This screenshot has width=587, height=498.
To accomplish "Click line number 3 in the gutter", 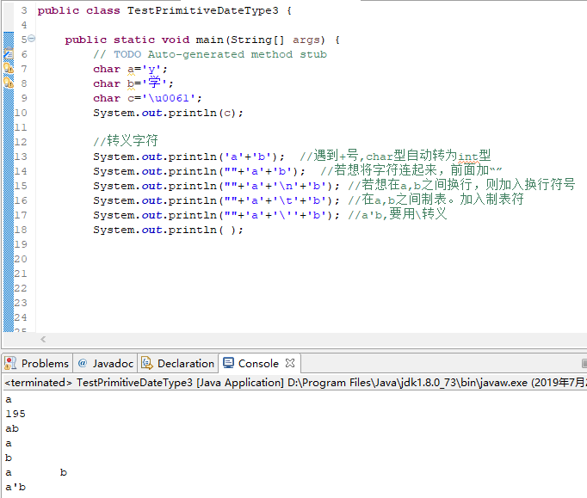I will coord(24,10).
